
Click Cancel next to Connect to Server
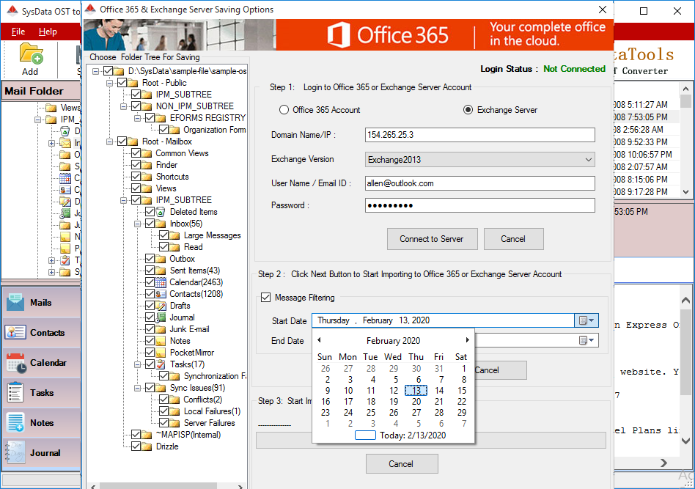pos(513,239)
